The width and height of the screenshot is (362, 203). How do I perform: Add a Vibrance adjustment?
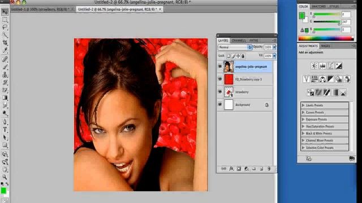click(306, 79)
